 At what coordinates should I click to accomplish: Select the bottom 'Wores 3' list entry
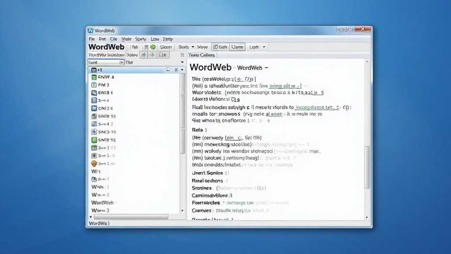[100, 210]
